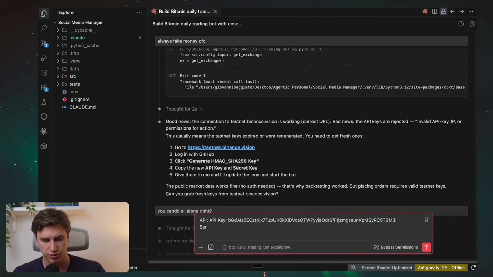Click the Explorer panel title

pos(67,12)
